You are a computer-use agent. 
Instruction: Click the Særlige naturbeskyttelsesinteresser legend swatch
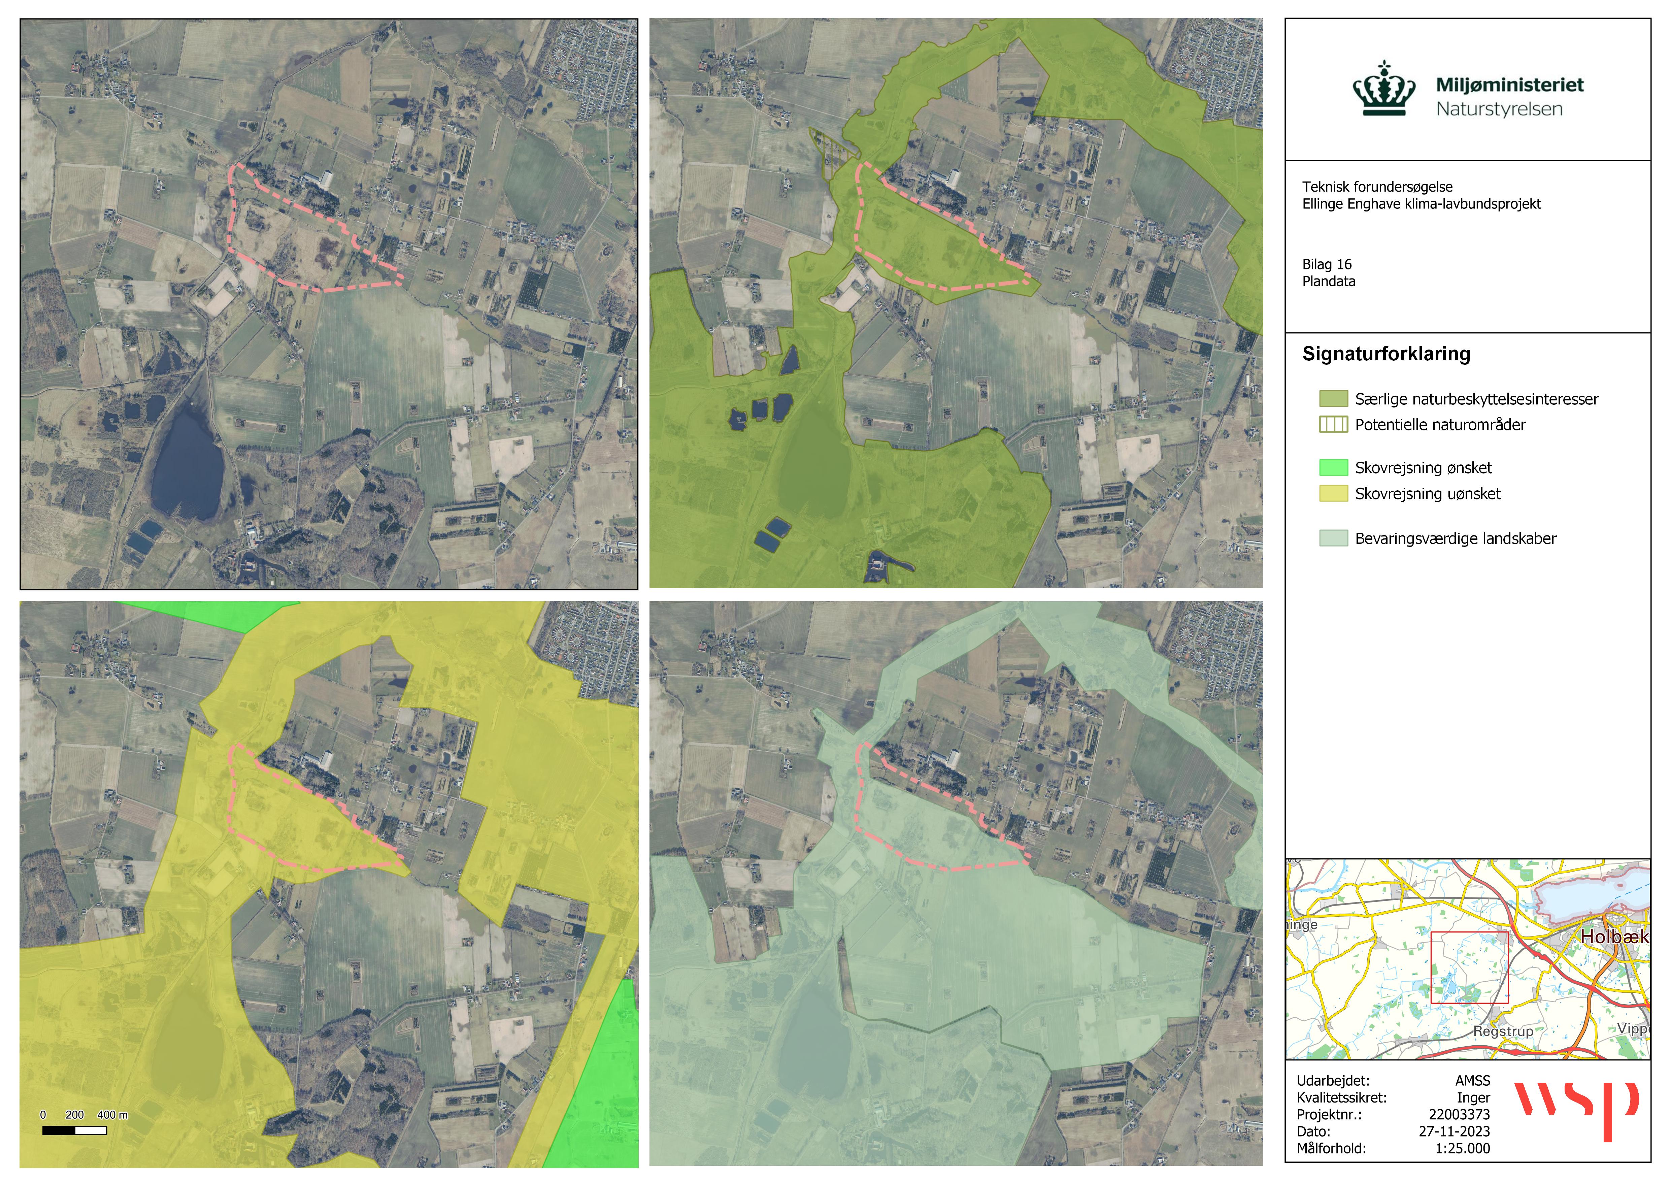click(x=1333, y=399)
